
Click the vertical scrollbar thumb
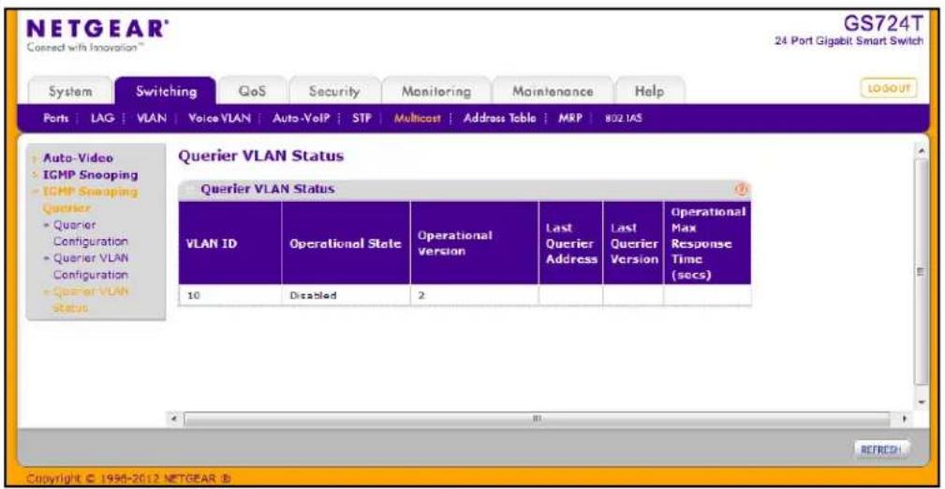922,272
